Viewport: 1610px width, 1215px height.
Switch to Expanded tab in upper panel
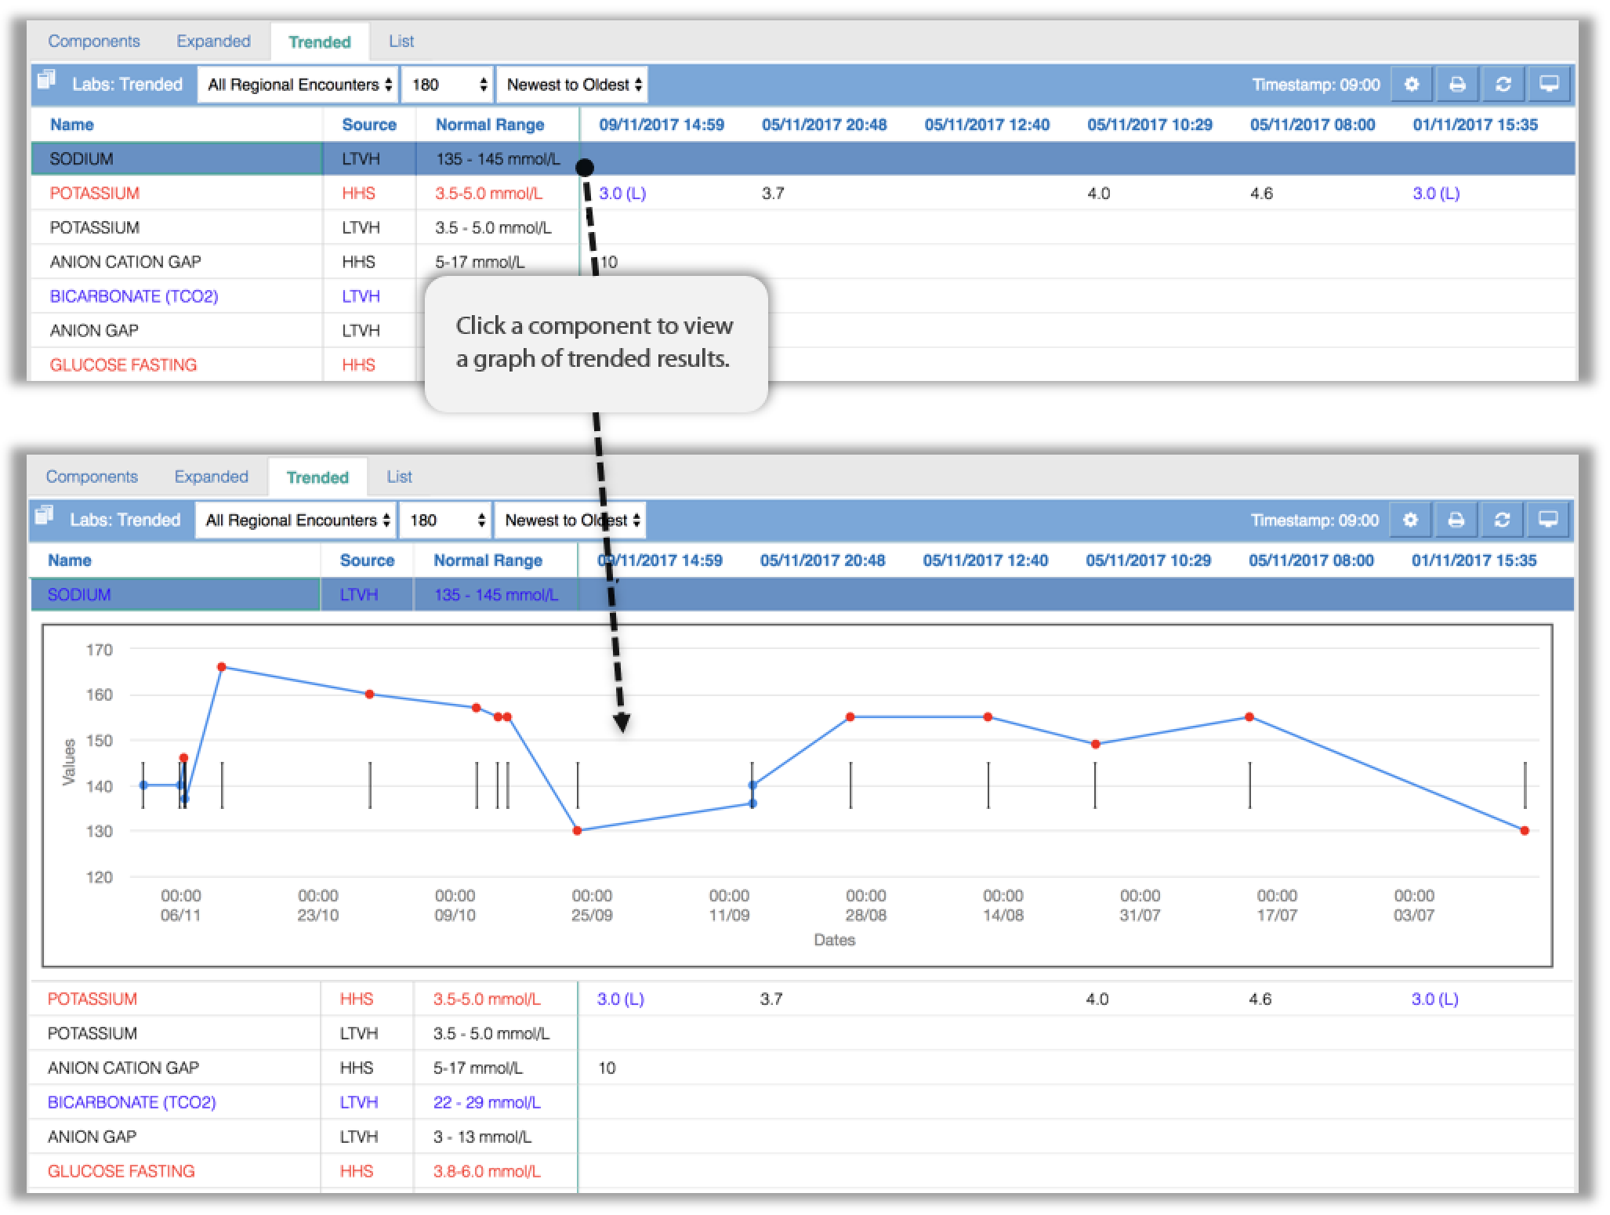pos(213,42)
